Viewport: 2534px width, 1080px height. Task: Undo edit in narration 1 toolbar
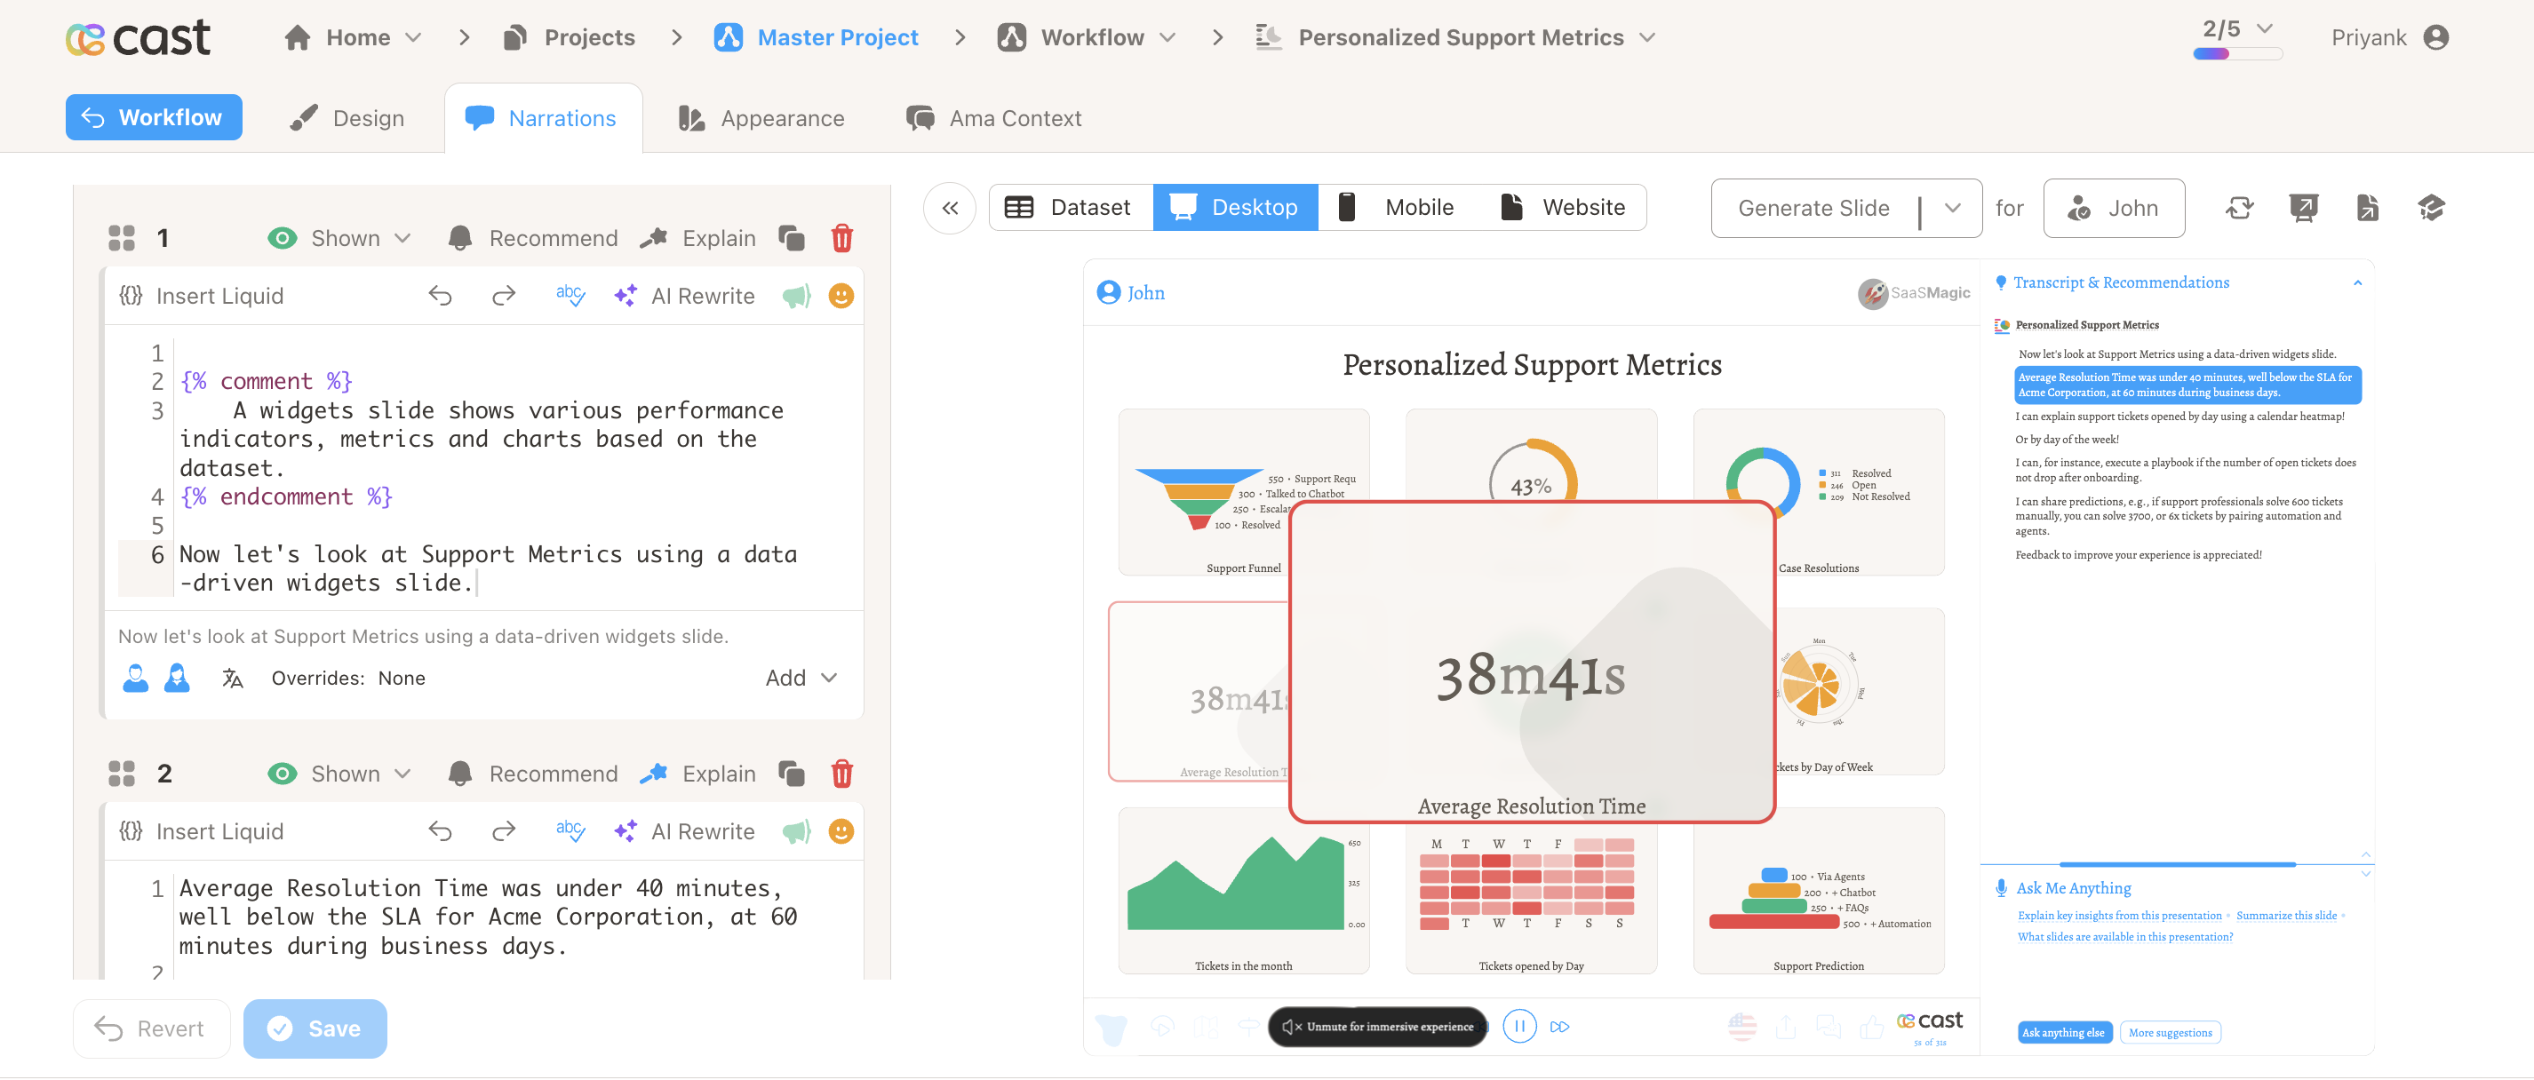(x=440, y=296)
